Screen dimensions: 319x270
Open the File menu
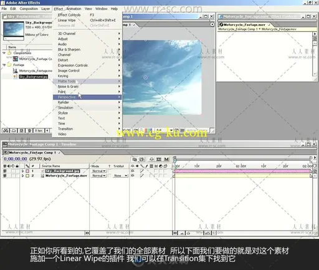click(x=4, y=9)
